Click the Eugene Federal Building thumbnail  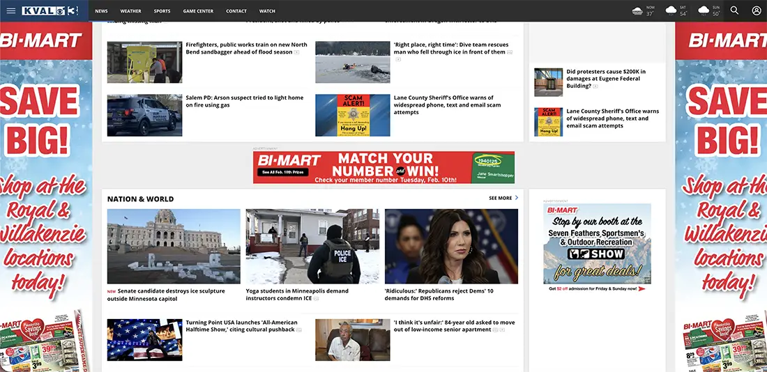548,82
